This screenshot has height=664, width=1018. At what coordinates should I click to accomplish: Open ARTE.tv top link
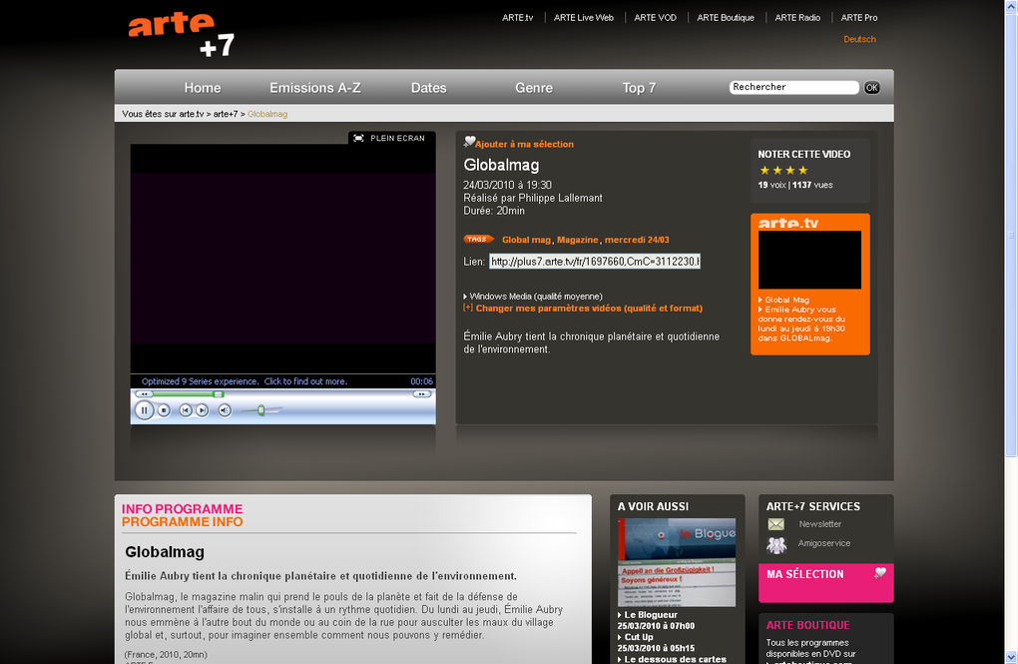click(517, 18)
